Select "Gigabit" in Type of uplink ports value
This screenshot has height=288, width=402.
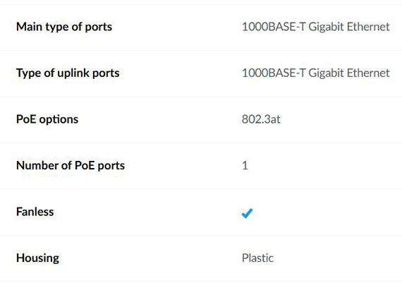point(326,73)
